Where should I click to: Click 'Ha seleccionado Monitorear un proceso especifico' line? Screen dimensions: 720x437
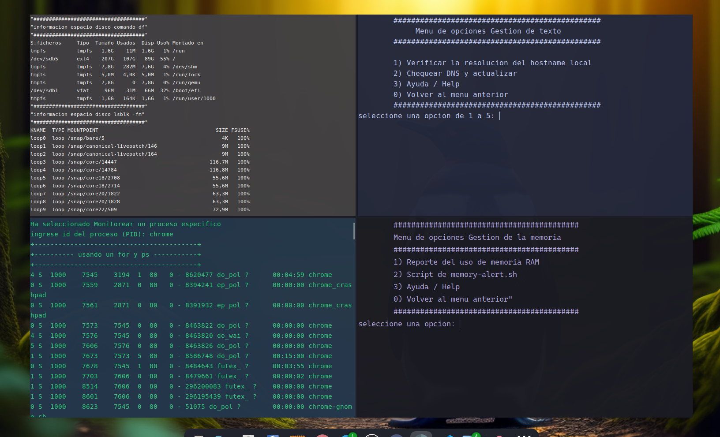(x=126, y=224)
